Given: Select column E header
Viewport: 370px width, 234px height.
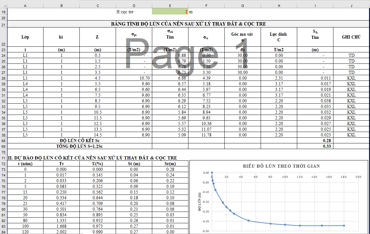Looking at the screenshot, I should click(x=170, y=5).
